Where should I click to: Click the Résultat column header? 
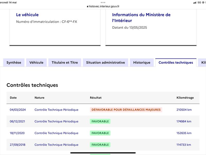click(96, 98)
